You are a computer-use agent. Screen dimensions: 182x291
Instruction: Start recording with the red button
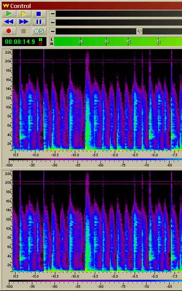[9, 31]
